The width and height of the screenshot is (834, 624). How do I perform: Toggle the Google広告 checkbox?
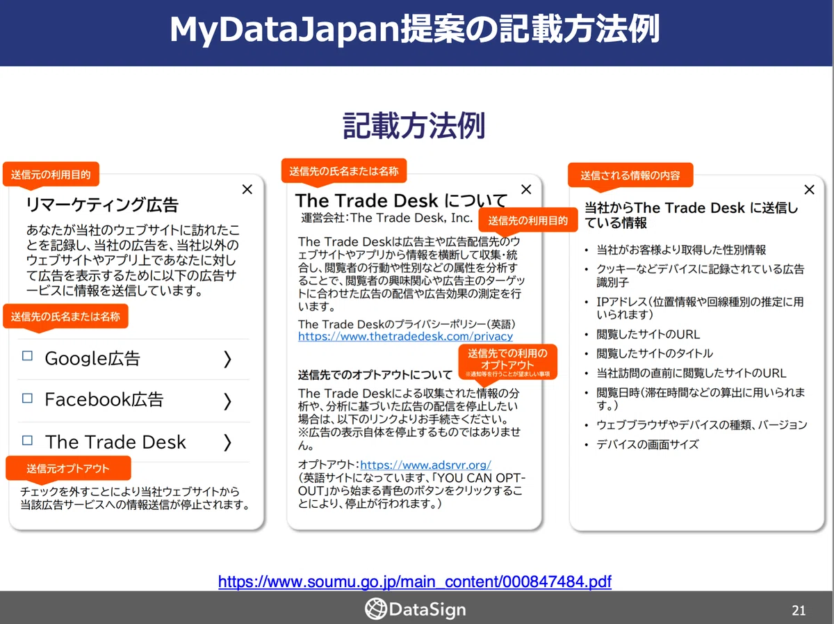point(28,355)
